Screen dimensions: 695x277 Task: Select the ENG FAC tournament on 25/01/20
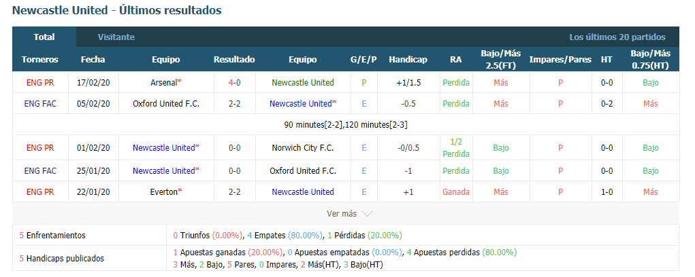[x=40, y=171]
